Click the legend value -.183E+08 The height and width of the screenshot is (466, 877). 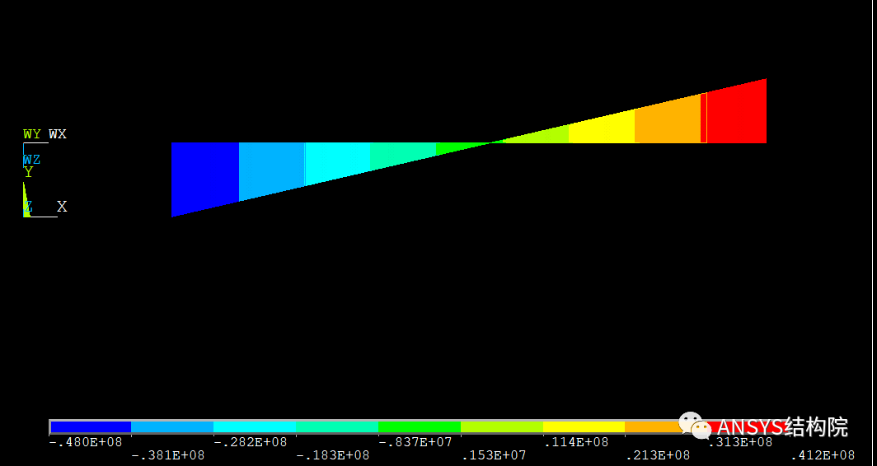[333, 455]
